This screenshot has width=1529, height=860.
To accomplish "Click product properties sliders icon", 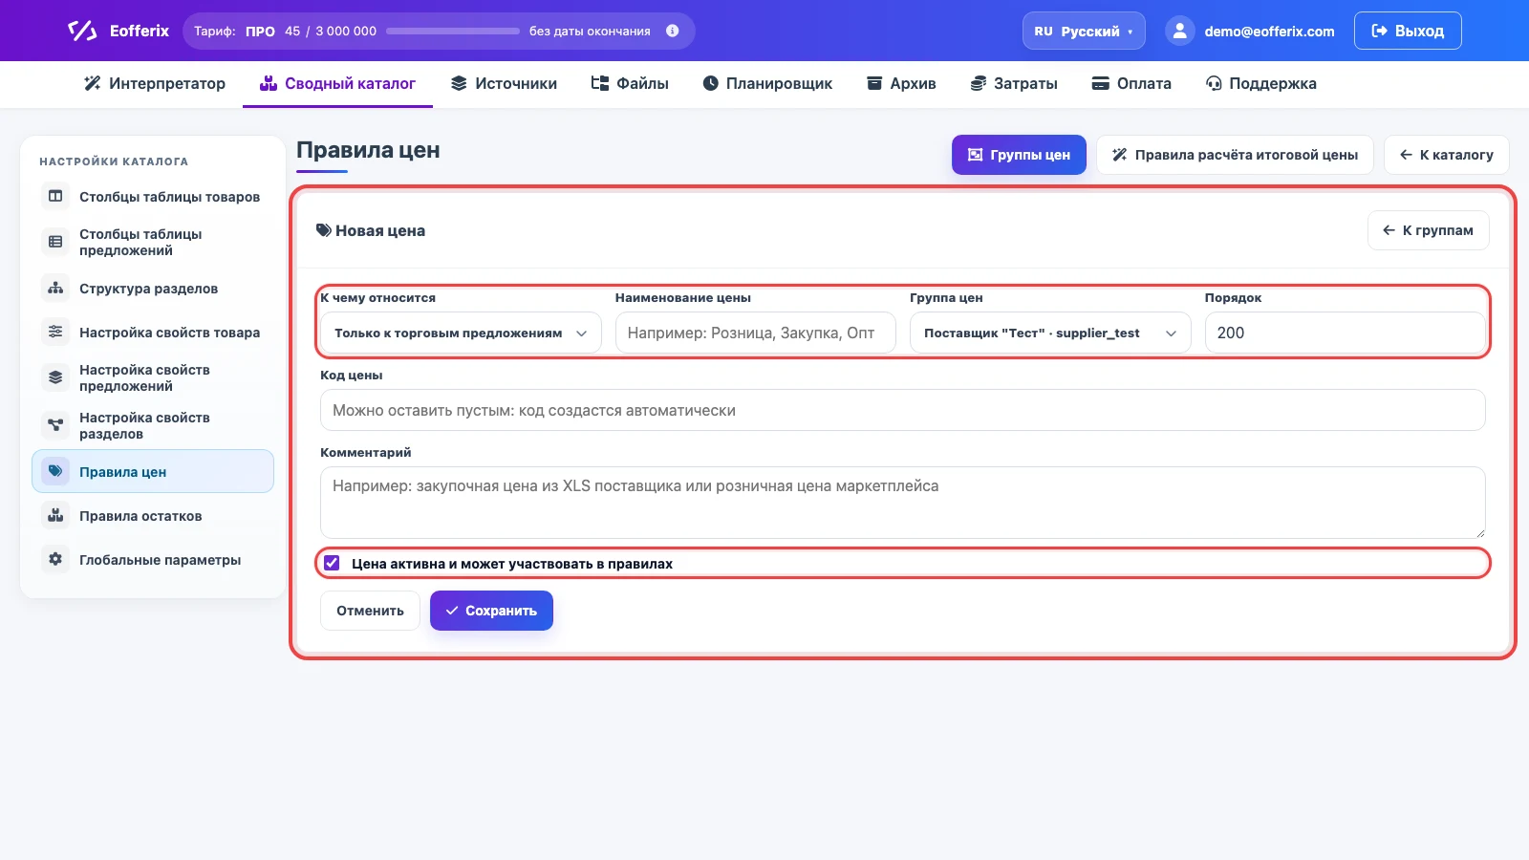I will point(55,332).
